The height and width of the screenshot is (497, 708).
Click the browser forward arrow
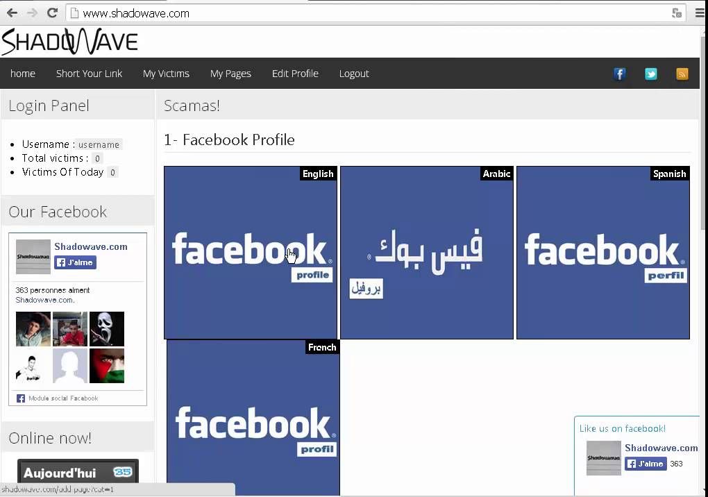(x=32, y=13)
